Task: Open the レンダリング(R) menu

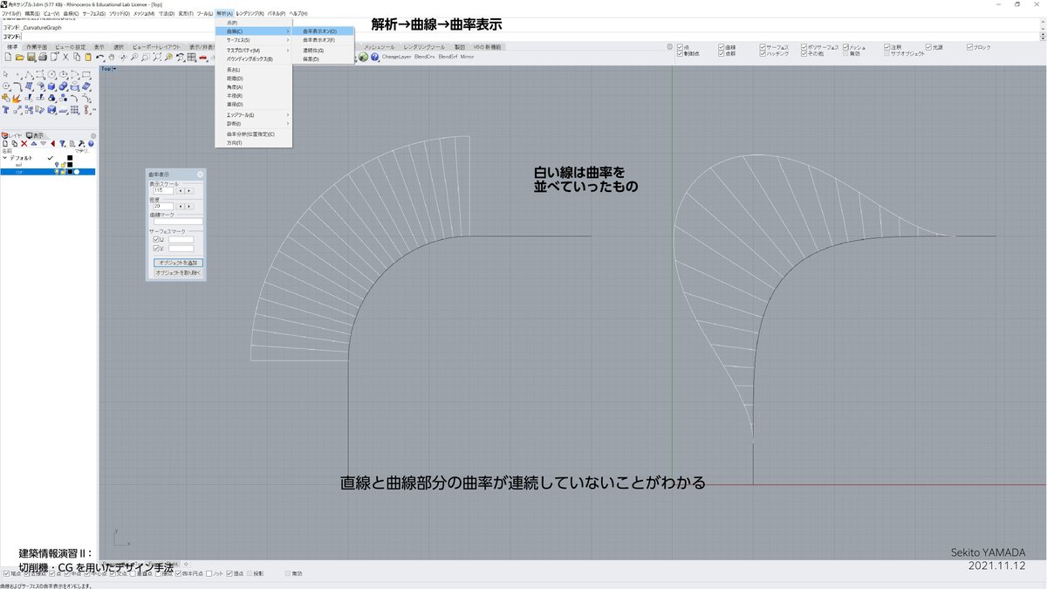Action: point(250,13)
